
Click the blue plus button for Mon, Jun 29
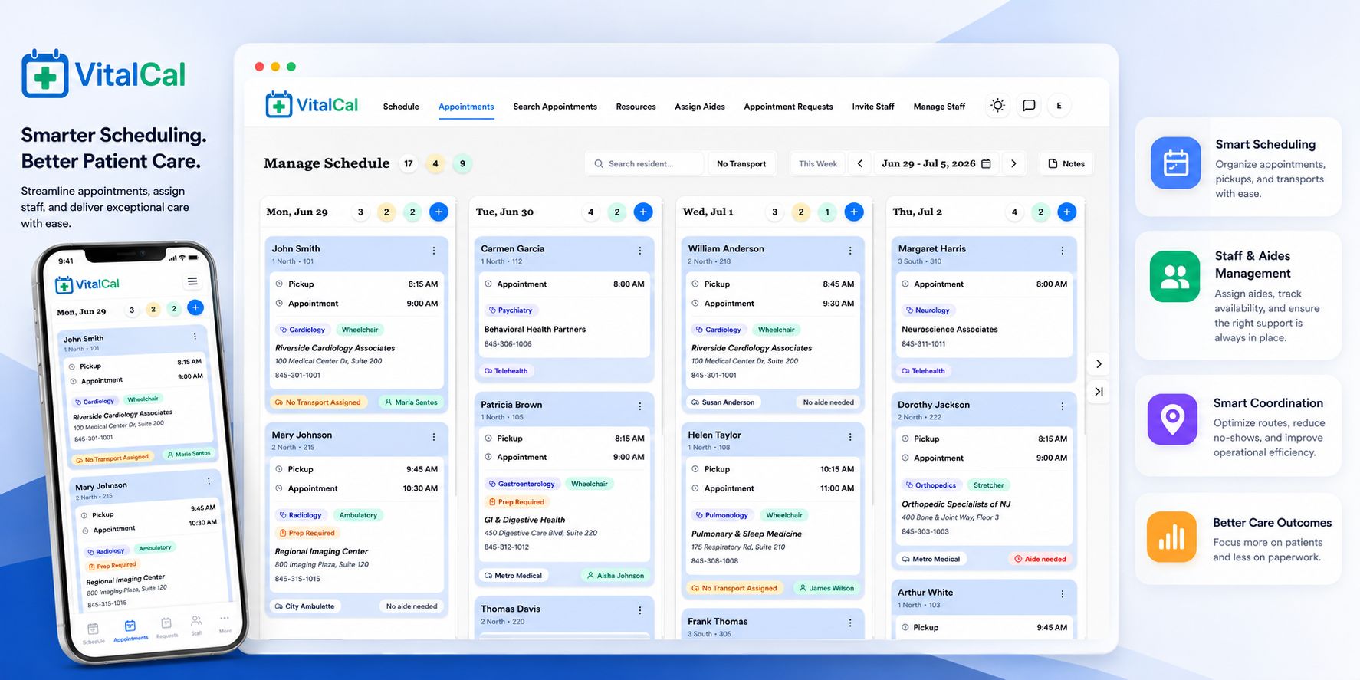coord(439,212)
